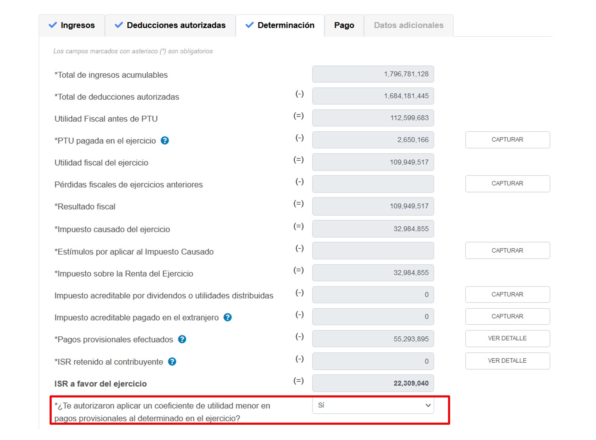
Task: Click CAPTURAR for Pérdidas fiscales anteriores
Action: pyautogui.click(x=507, y=183)
